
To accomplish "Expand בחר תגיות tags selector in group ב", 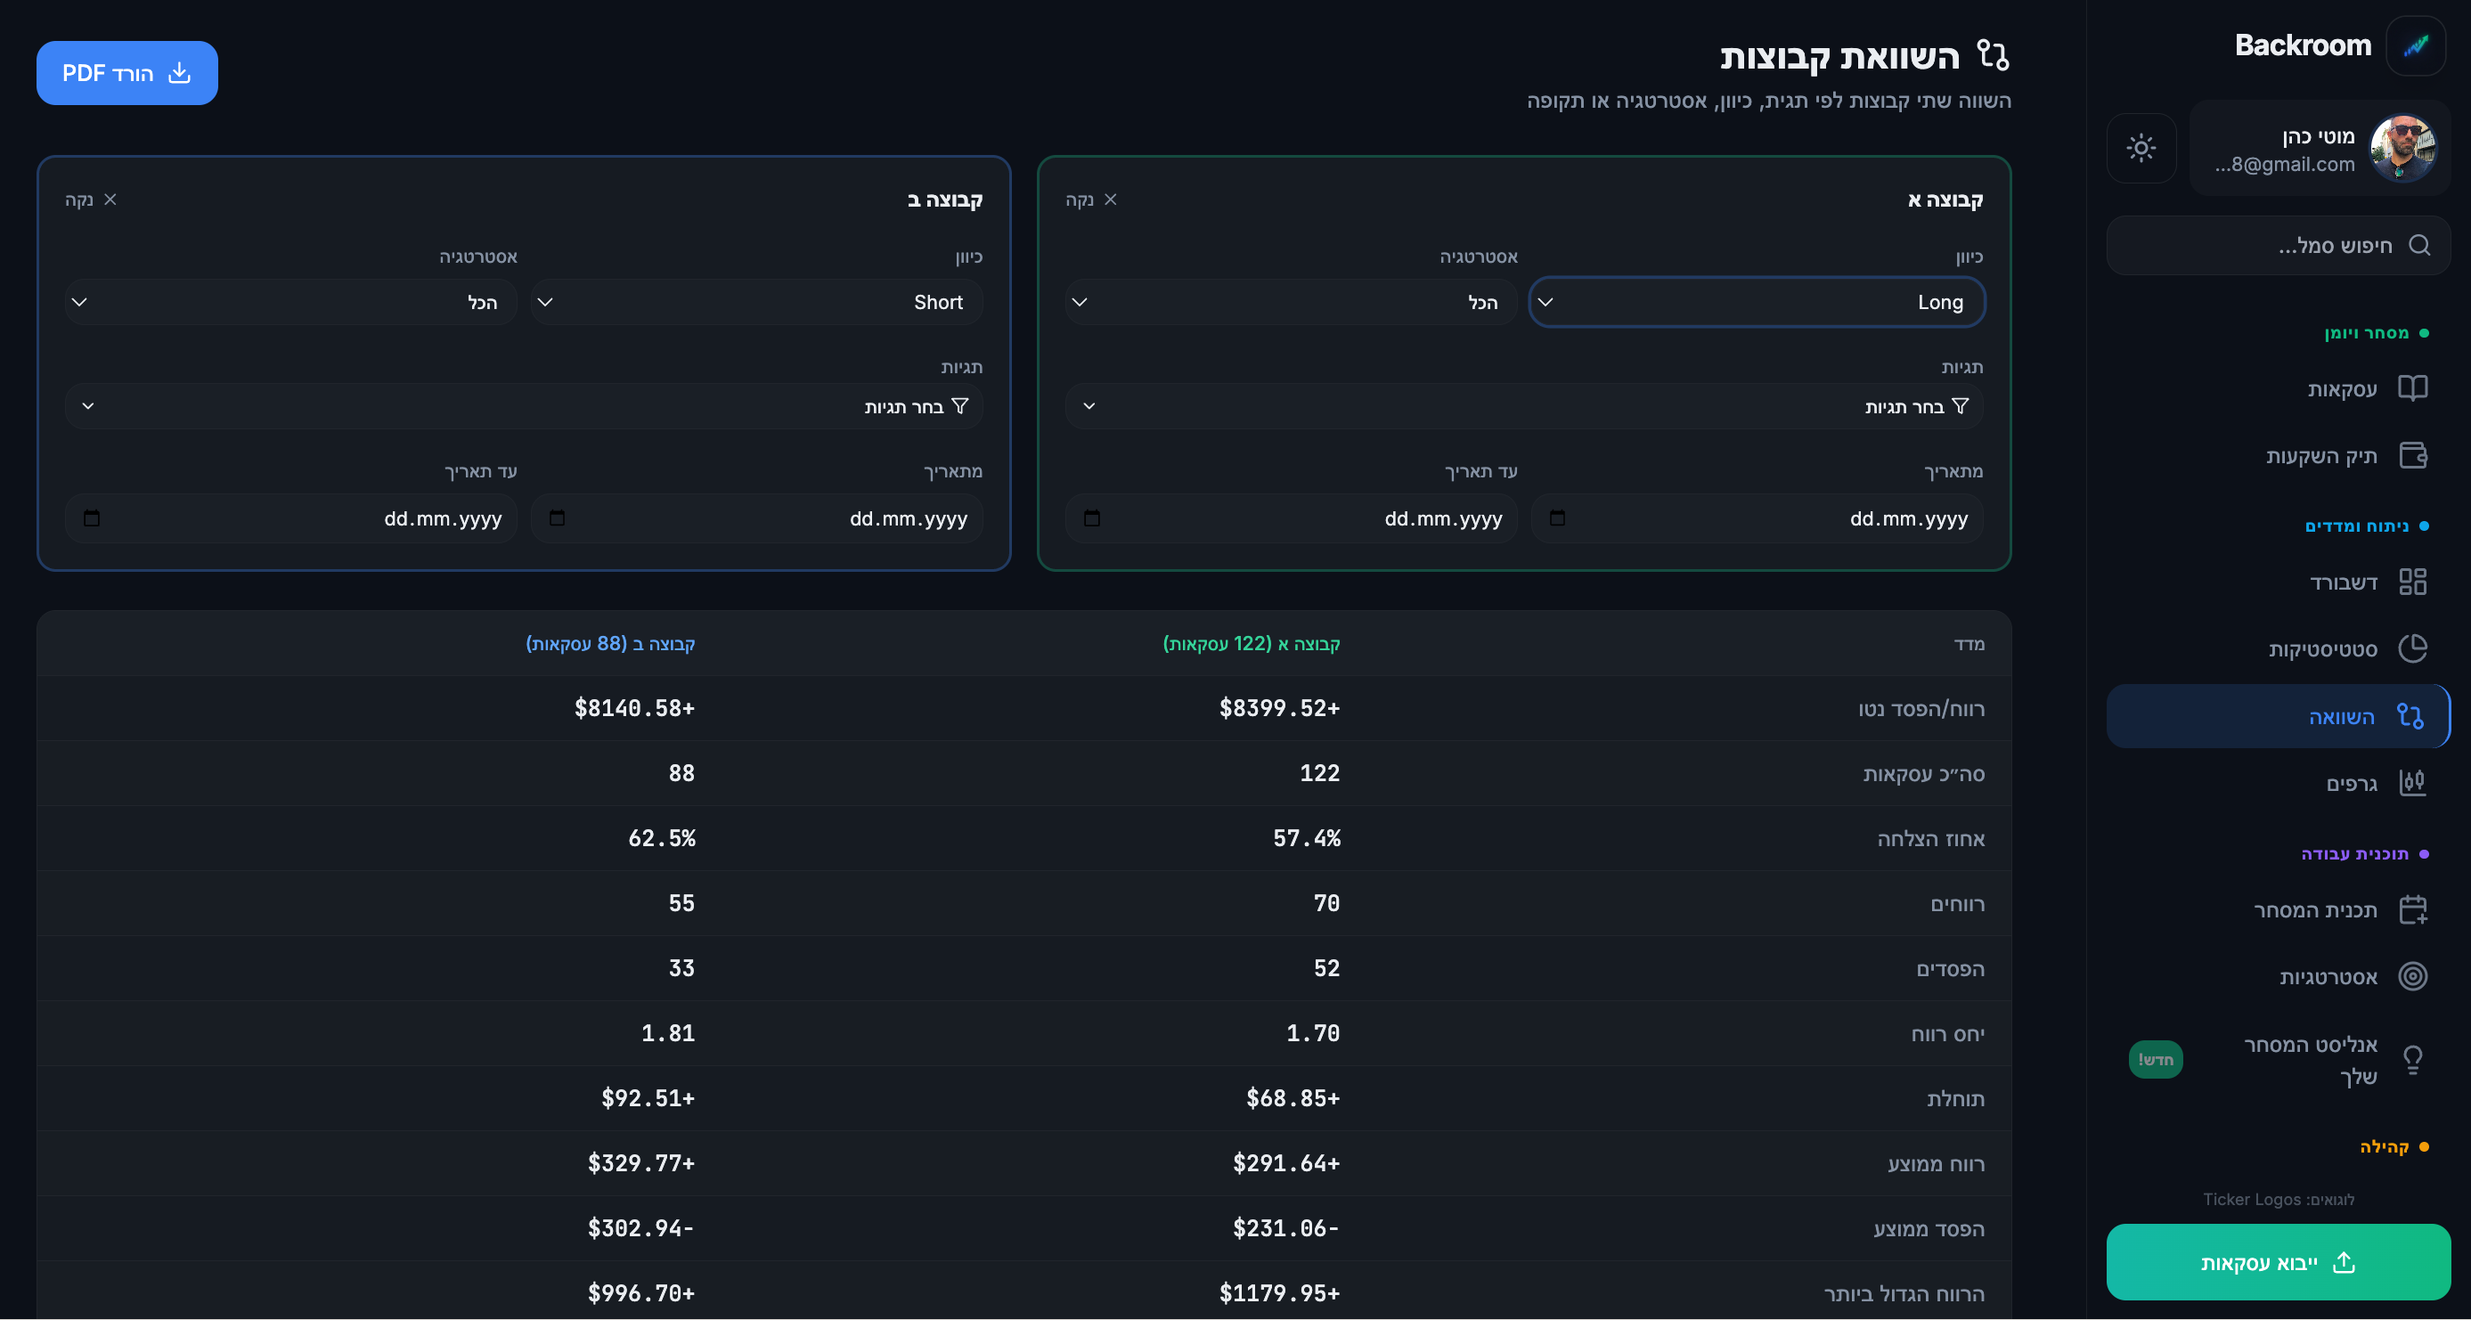I will coord(524,407).
